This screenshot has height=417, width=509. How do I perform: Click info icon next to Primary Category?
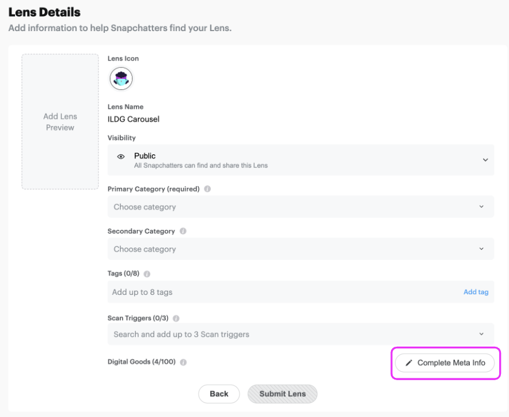tap(207, 189)
